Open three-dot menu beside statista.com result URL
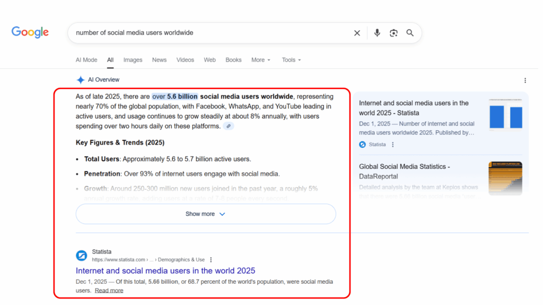The image size is (543, 305). pos(211,259)
